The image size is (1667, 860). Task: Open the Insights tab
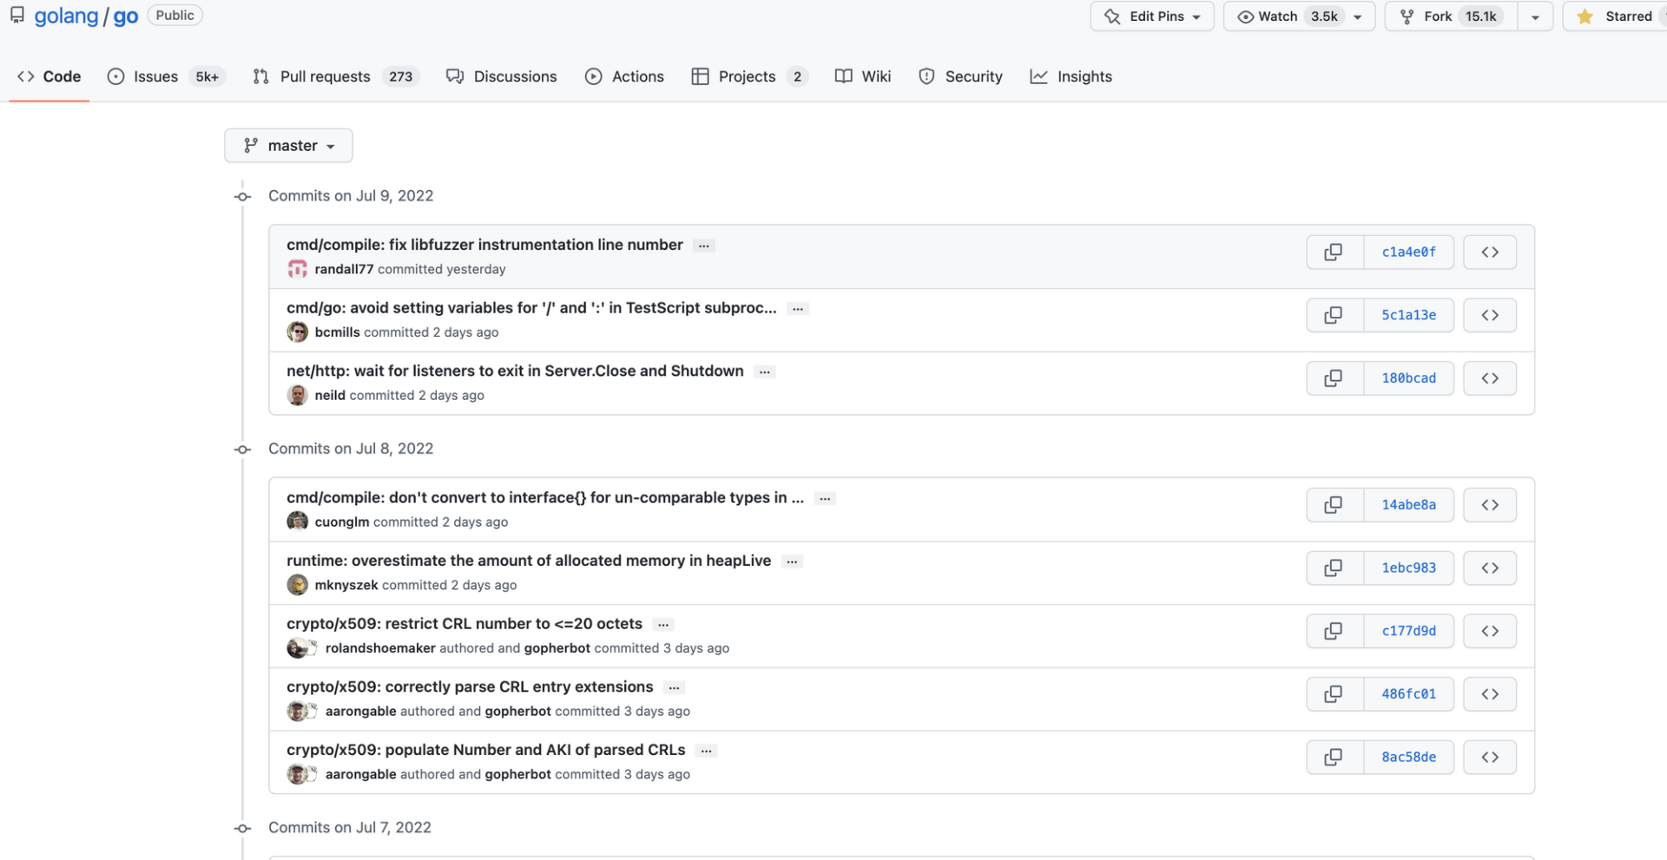[x=1071, y=76]
